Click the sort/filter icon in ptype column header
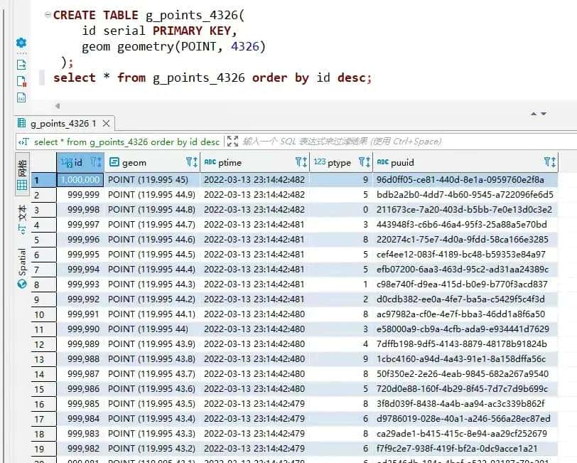 click(x=364, y=162)
